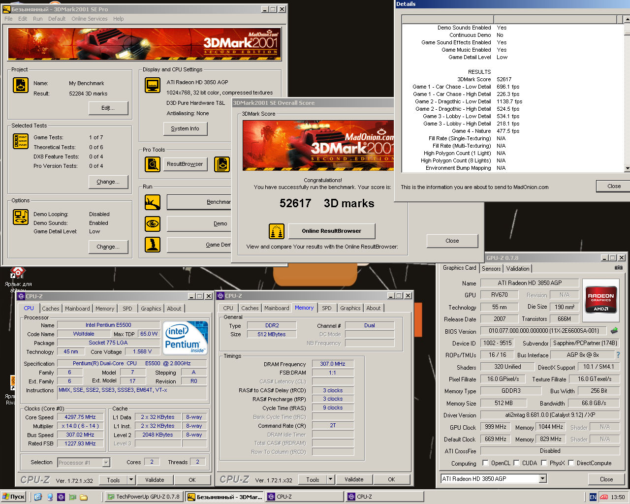Enable the DirectCompute checkbox in GPU-Z

[571, 463]
